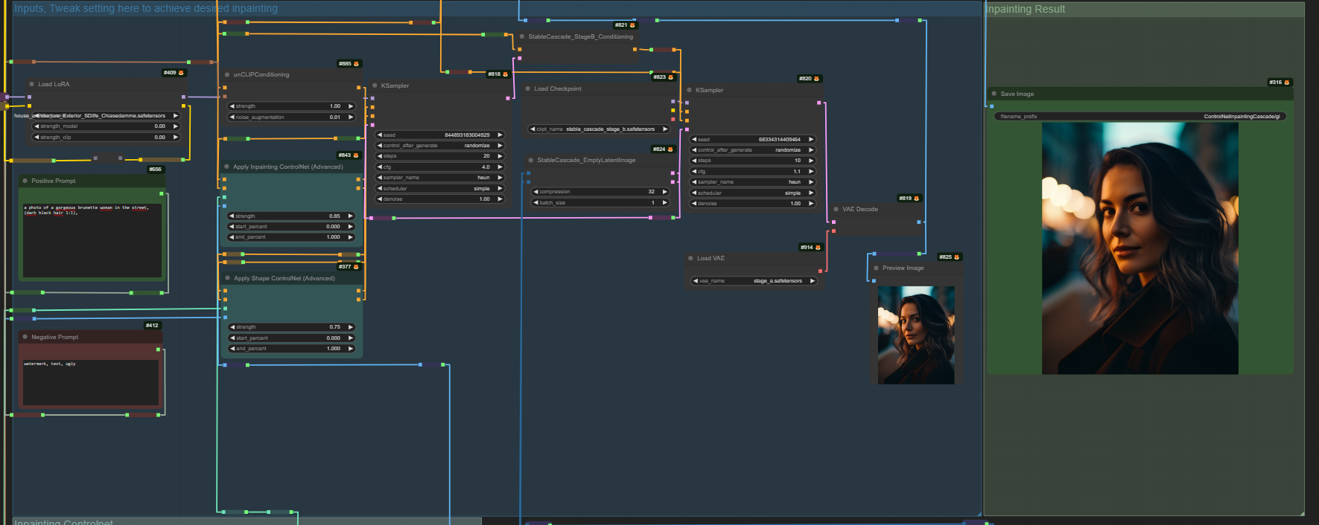Click the fox badge on node #409

[x=181, y=73]
